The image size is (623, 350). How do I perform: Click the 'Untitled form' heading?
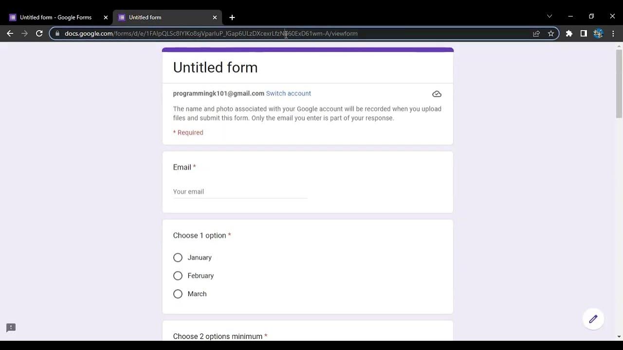[215, 68]
